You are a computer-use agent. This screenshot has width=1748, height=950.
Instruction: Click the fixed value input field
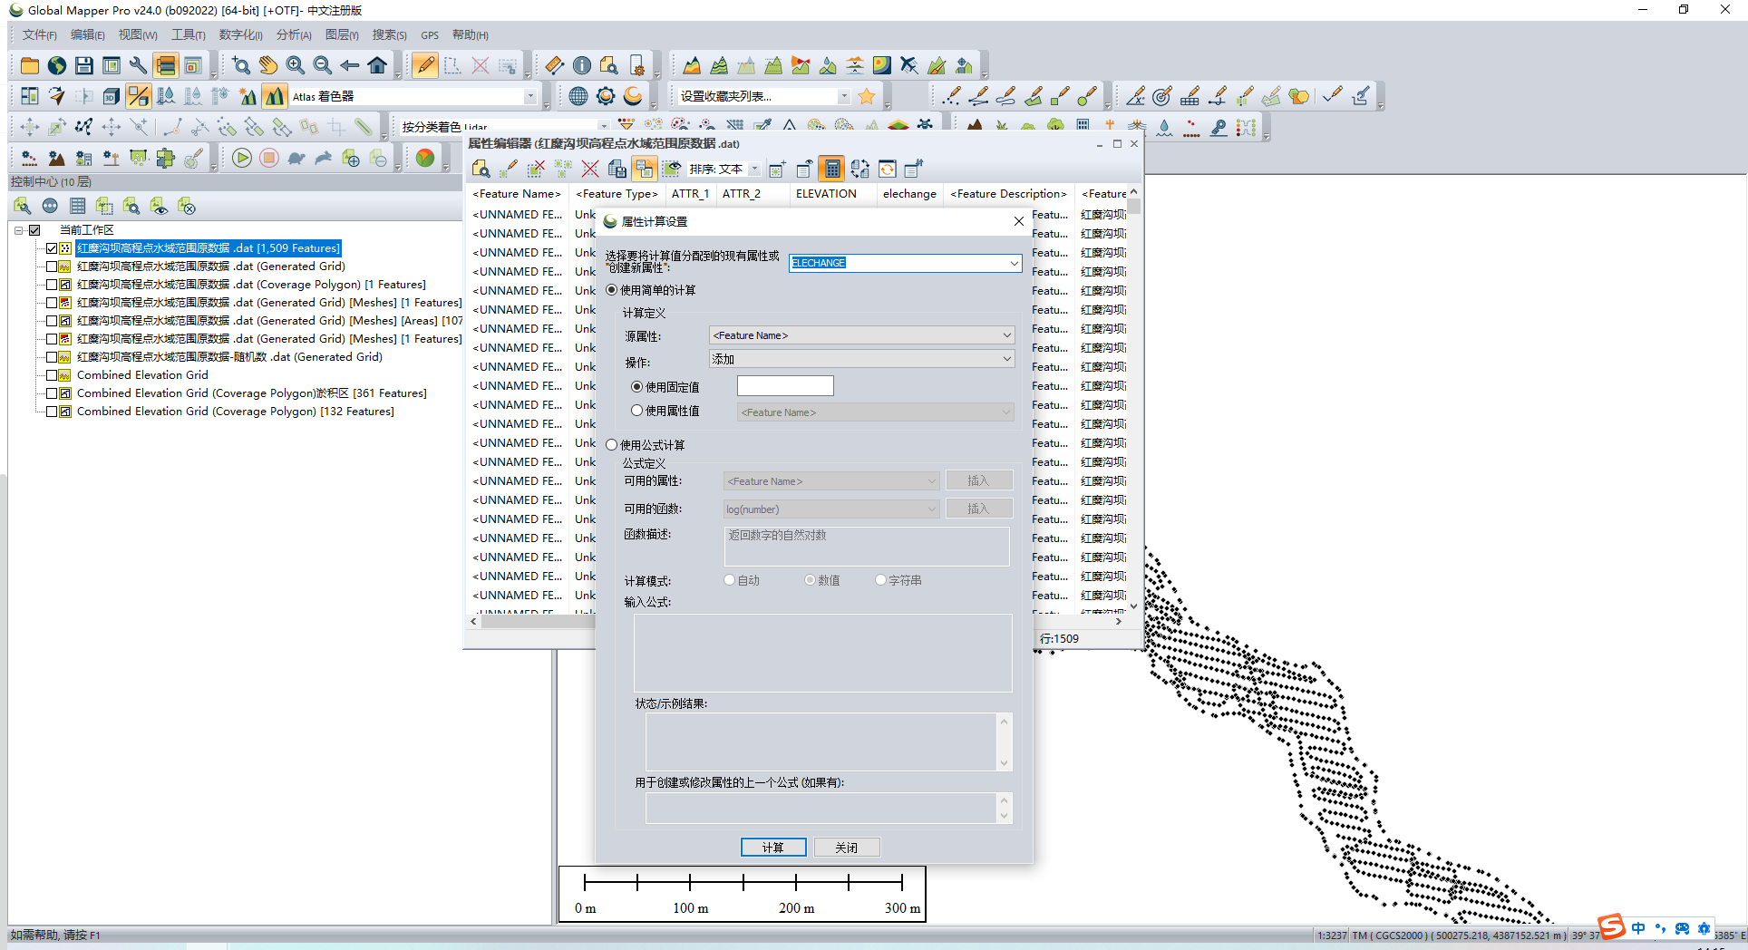point(785,386)
